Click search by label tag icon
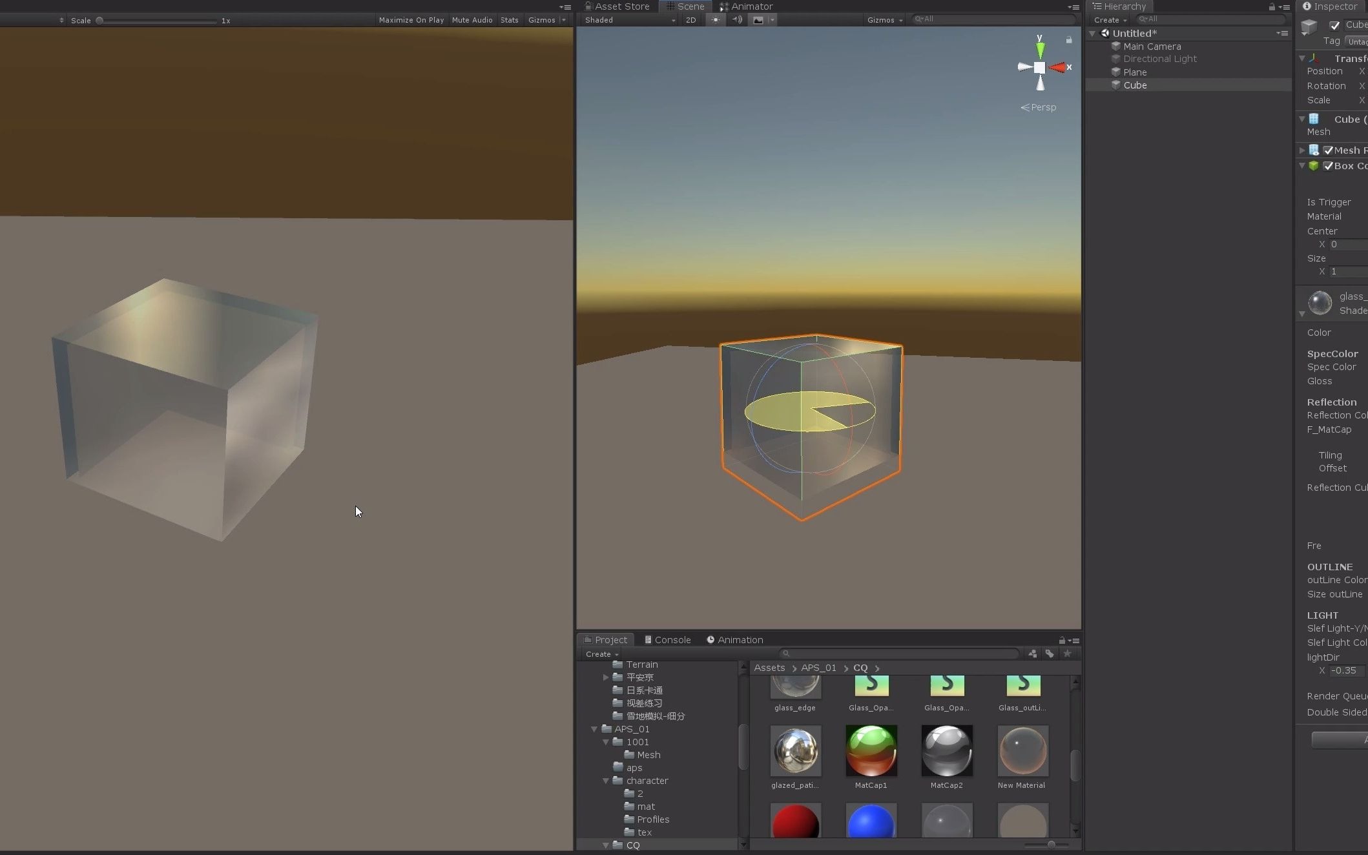 pos(1050,654)
